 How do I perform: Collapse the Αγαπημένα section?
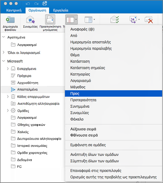click(x=4, y=37)
